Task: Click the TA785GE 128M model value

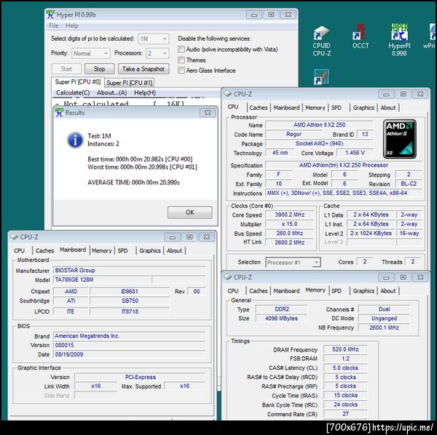Action: [102, 279]
